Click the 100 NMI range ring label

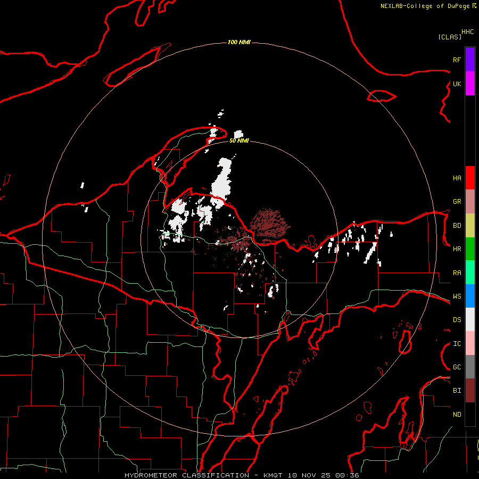239,42
